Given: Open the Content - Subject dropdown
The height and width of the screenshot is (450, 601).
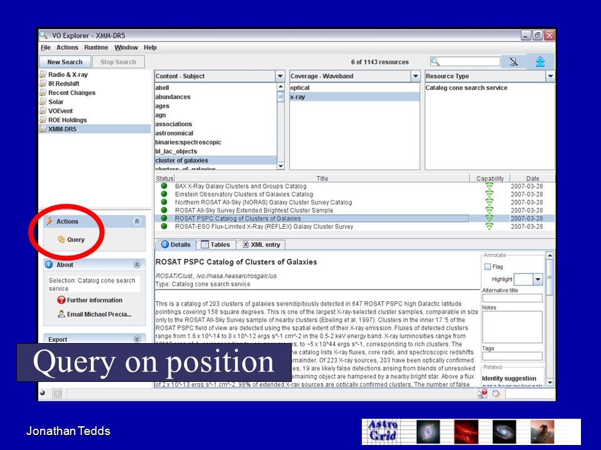Looking at the screenshot, I should tap(280, 76).
